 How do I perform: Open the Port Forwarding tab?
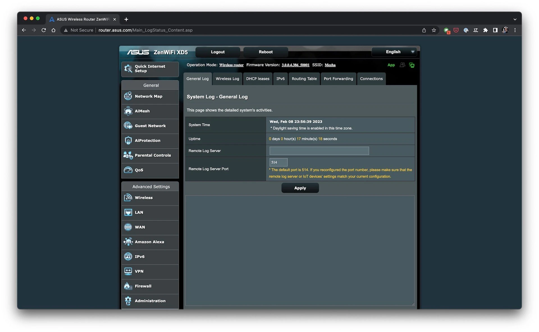pos(338,79)
